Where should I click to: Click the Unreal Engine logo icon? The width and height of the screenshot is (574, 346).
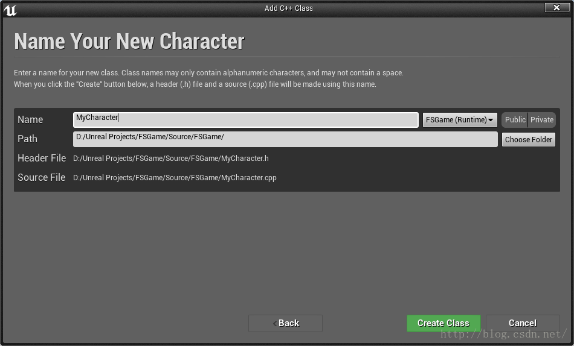coord(10,10)
